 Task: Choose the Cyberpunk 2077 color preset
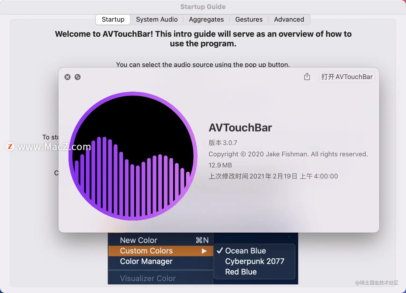point(255,261)
